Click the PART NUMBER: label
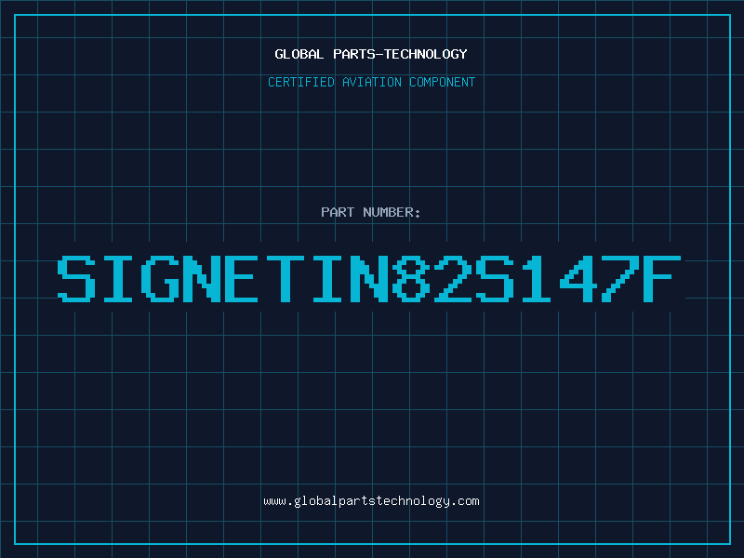Image resolution: width=744 pixels, height=558 pixels. [371, 212]
